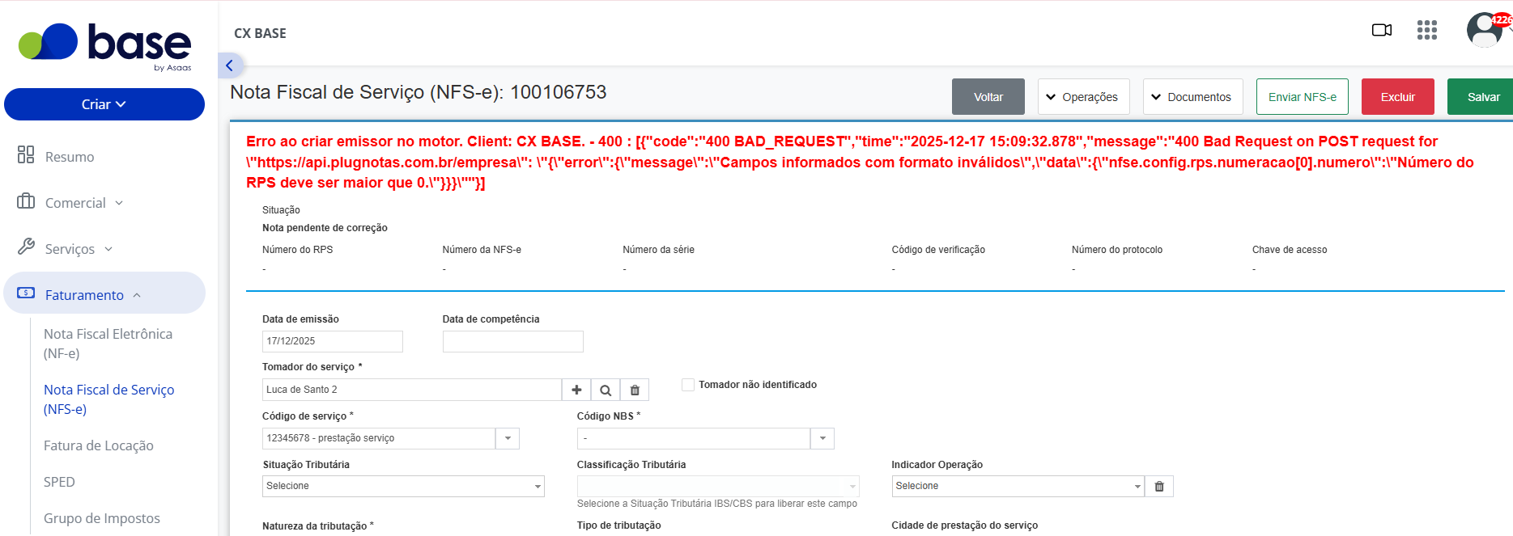This screenshot has height=536, width=1513.
Task: Search tomador with magnifier icon
Action: click(606, 390)
